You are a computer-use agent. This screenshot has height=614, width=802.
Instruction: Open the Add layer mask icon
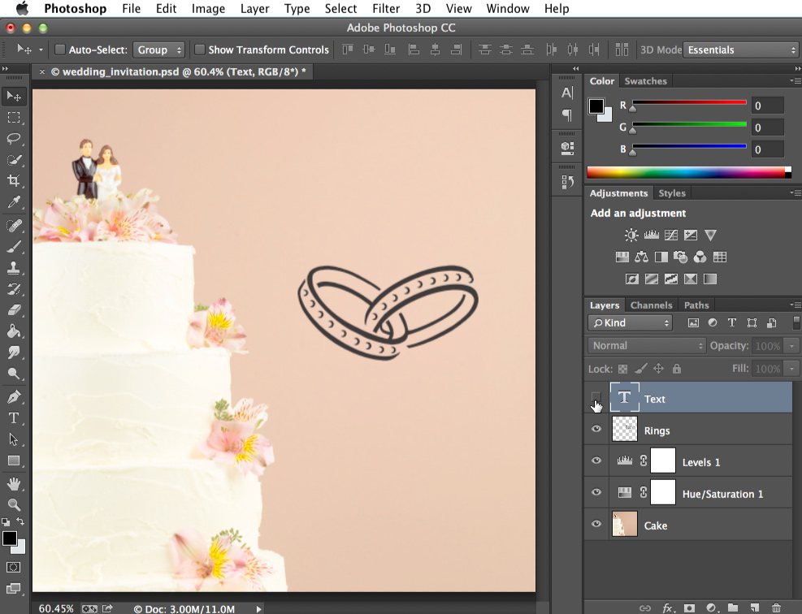pyautogui.click(x=689, y=607)
